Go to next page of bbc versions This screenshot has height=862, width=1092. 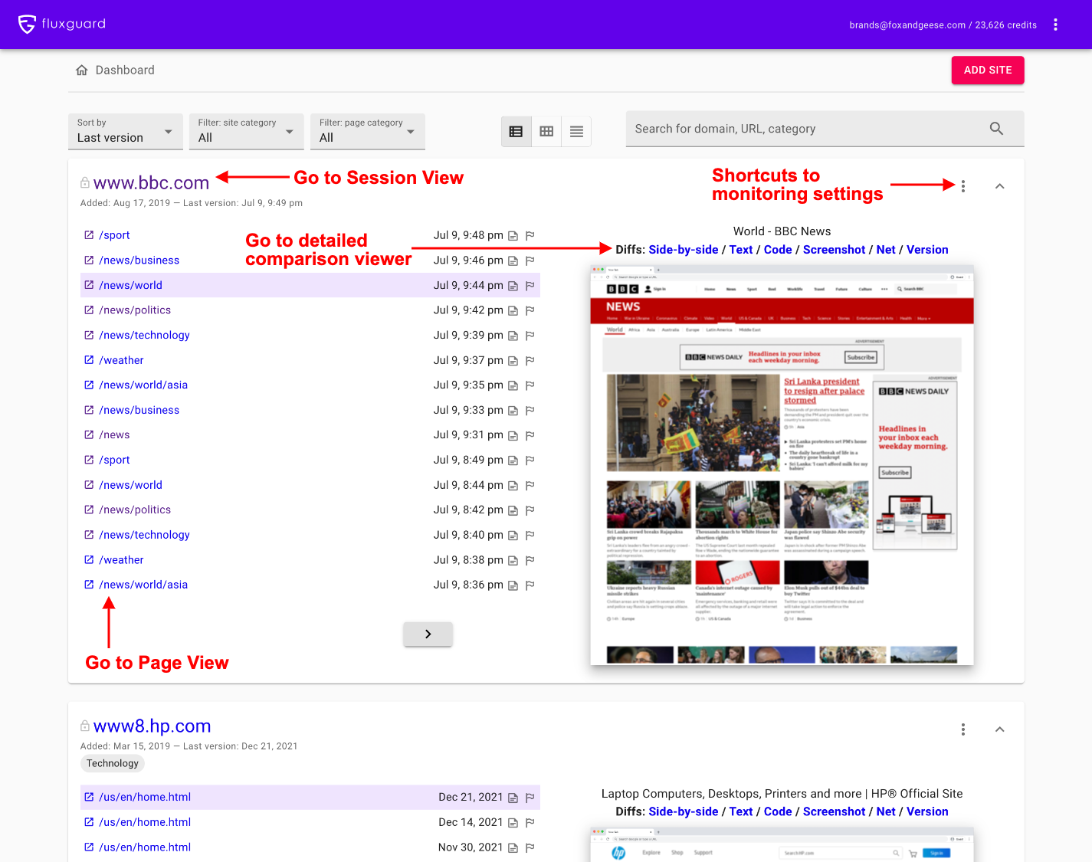click(x=428, y=634)
